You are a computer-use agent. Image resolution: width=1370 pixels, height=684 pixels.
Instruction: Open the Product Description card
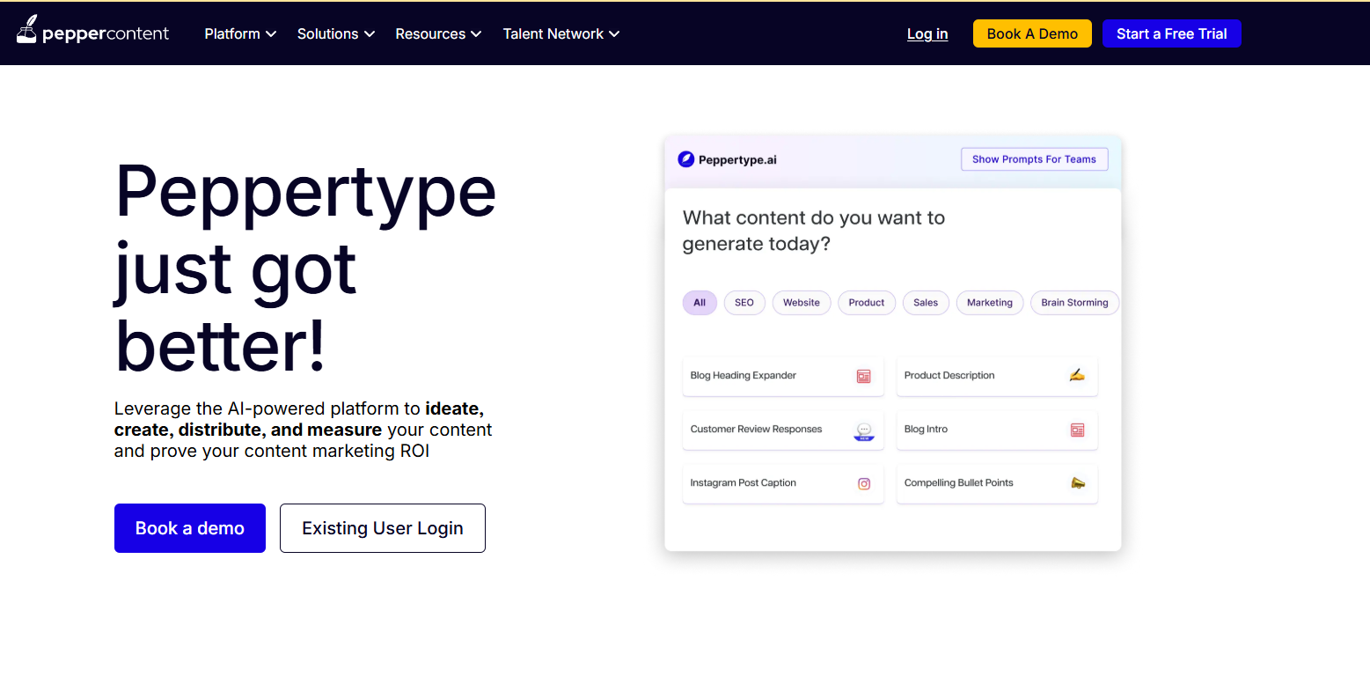point(997,376)
